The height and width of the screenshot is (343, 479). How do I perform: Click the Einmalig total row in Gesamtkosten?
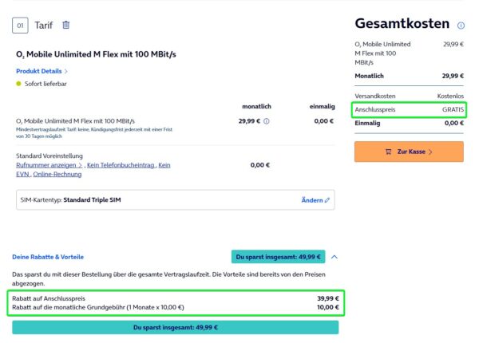(x=409, y=123)
